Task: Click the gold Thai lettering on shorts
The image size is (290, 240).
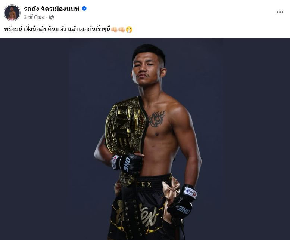Action: point(143,215)
